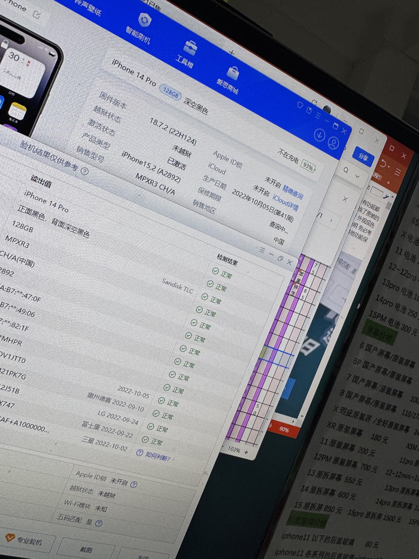Click the plus zoom button beside 103%
Image resolution: width=419 pixels, height=559 pixels.
246,452
